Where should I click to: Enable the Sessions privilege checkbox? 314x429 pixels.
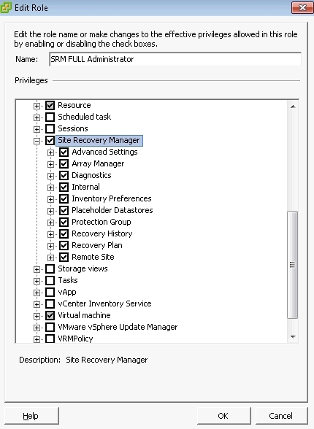pos(50,128)
